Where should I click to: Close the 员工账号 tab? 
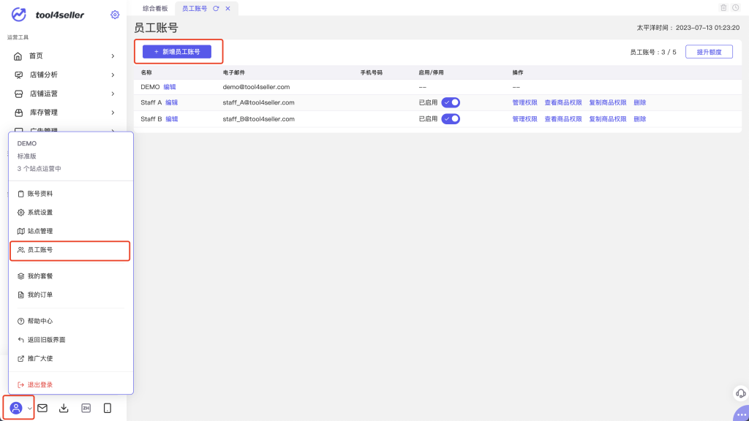[x=228, y=9]
